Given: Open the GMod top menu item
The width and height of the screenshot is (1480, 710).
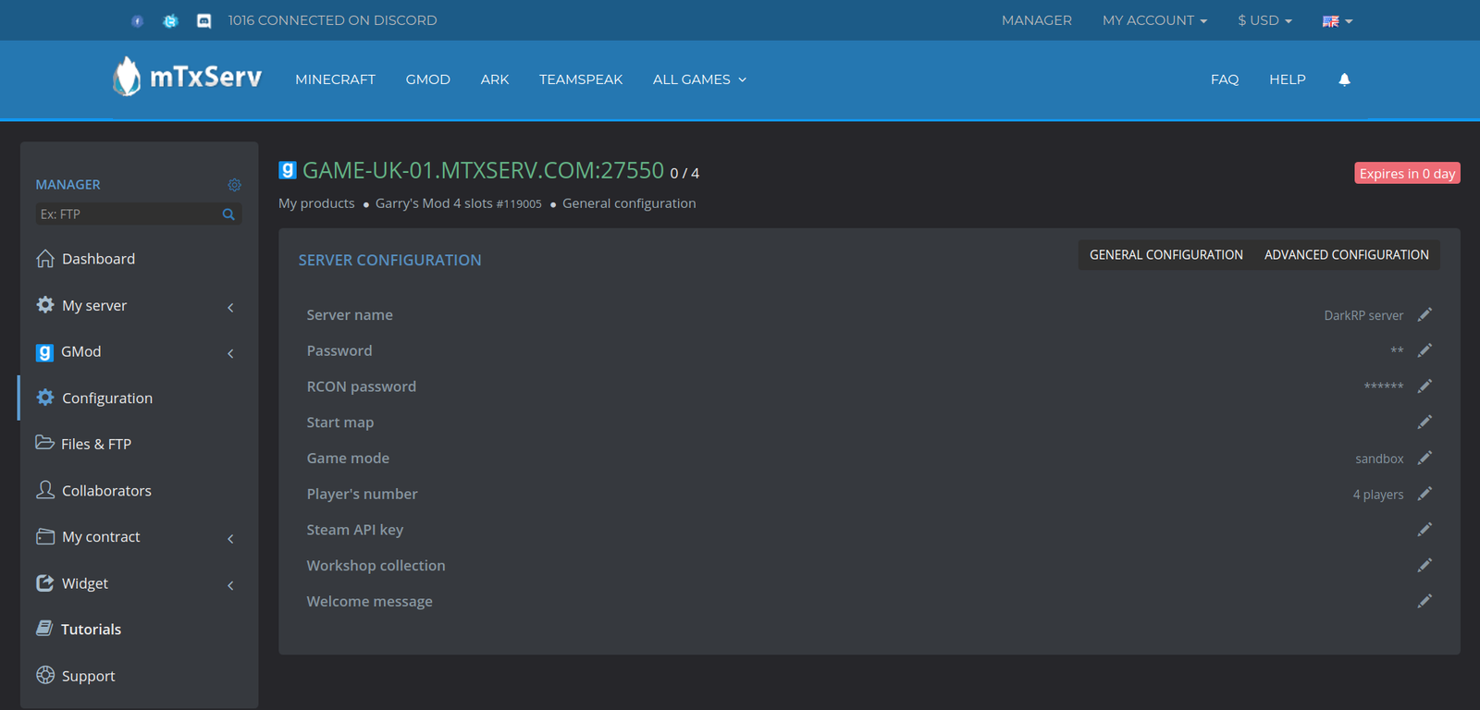Looking at the screenshot, I should [427, 80].
